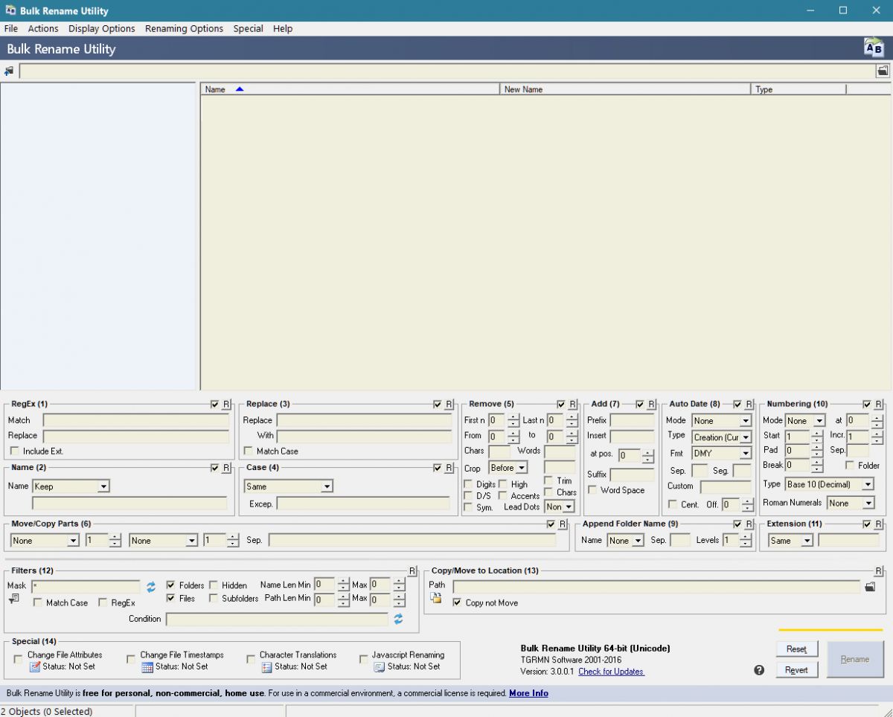Follow the Check for Updates link
893x717 pixels.
tap(611, 672)
